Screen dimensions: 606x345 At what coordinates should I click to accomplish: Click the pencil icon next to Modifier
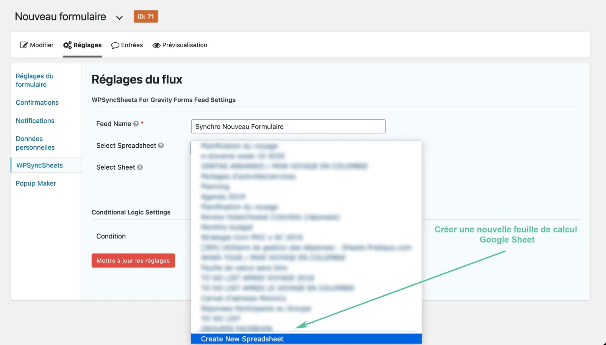(x=24, y=45)
